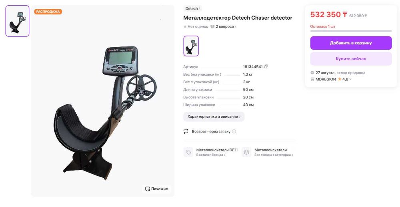The width and height of the screenshot is (400, 207).
Task: Click the magnifier icon in Похожие
Action: 148,189
